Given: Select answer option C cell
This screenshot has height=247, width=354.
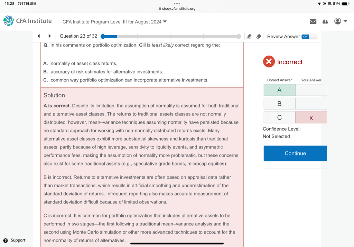Looking at the screenshot, I should coord(279,117).
